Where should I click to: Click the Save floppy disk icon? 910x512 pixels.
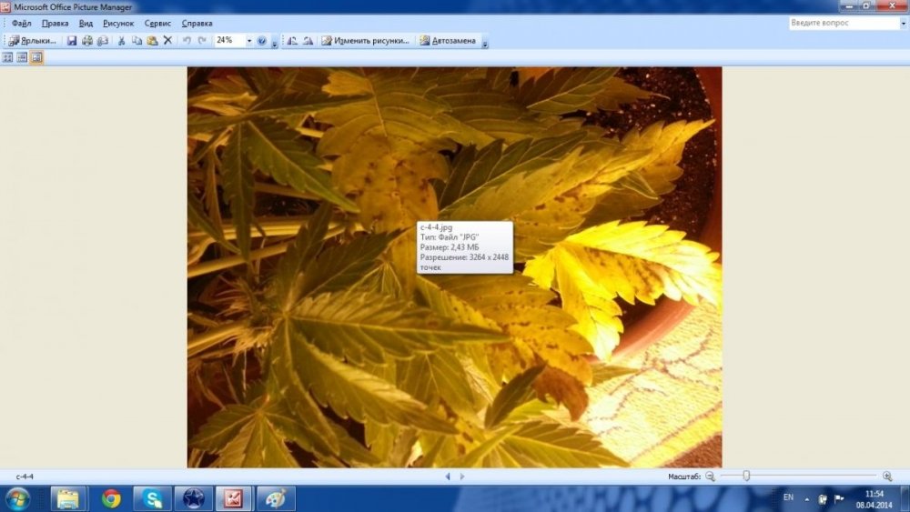[71, 41]
